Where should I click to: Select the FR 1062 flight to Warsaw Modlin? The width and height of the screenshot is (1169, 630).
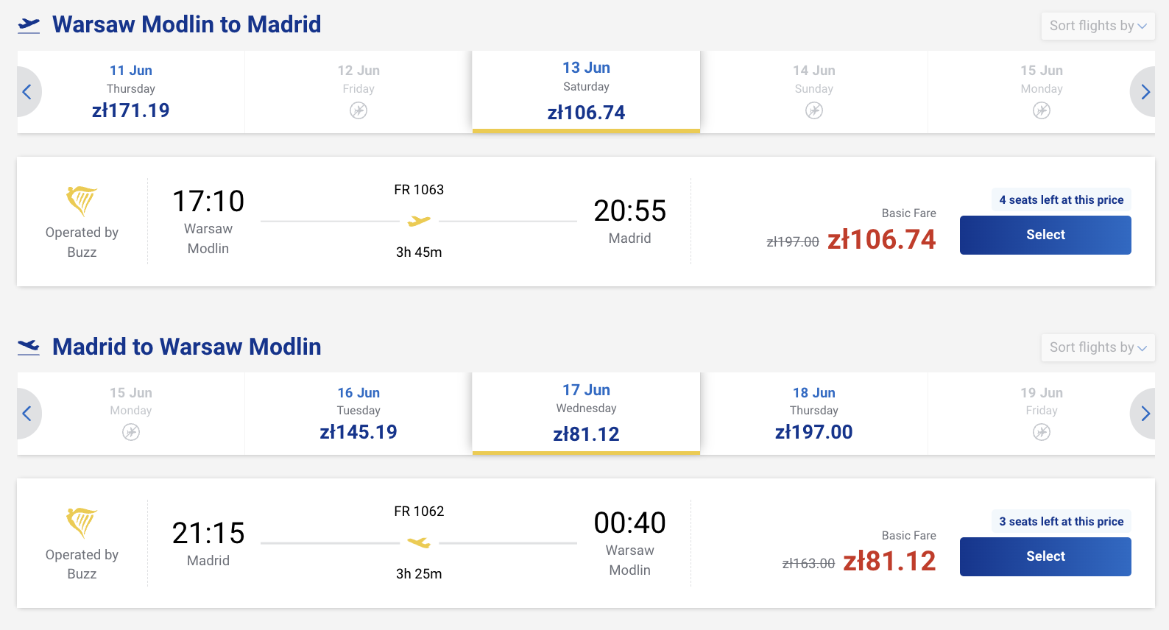pos(1045,556)
